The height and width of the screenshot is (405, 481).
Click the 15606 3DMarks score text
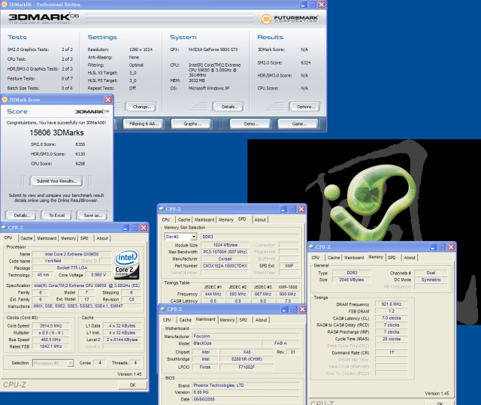click(57, 133)
